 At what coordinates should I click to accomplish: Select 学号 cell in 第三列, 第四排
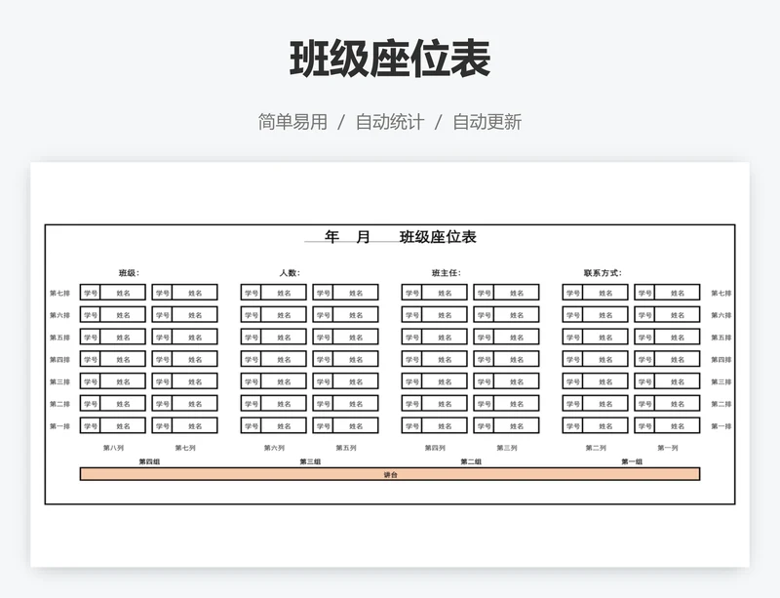[x=484, y=359]
